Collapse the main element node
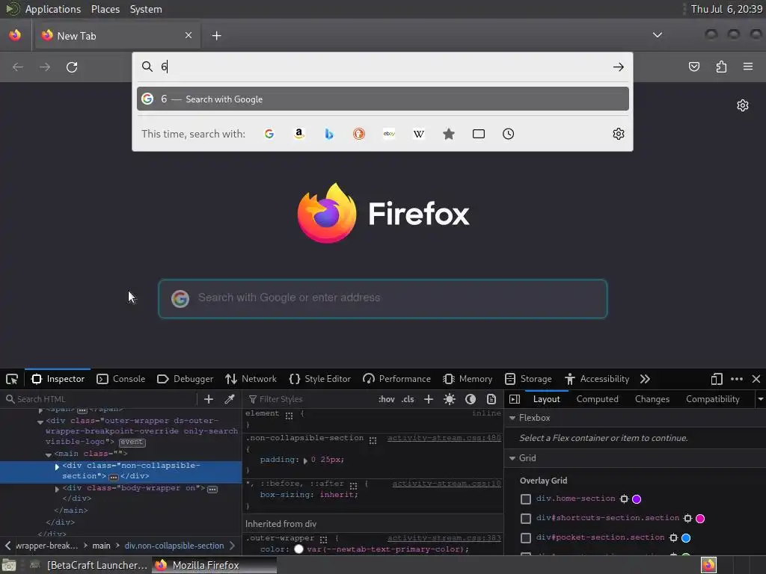 pyautogui.click(x=49, y=454)
